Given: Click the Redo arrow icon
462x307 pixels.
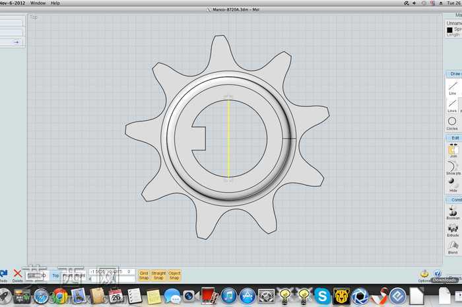Looking at the screenshot, I should tap(3, 274).
